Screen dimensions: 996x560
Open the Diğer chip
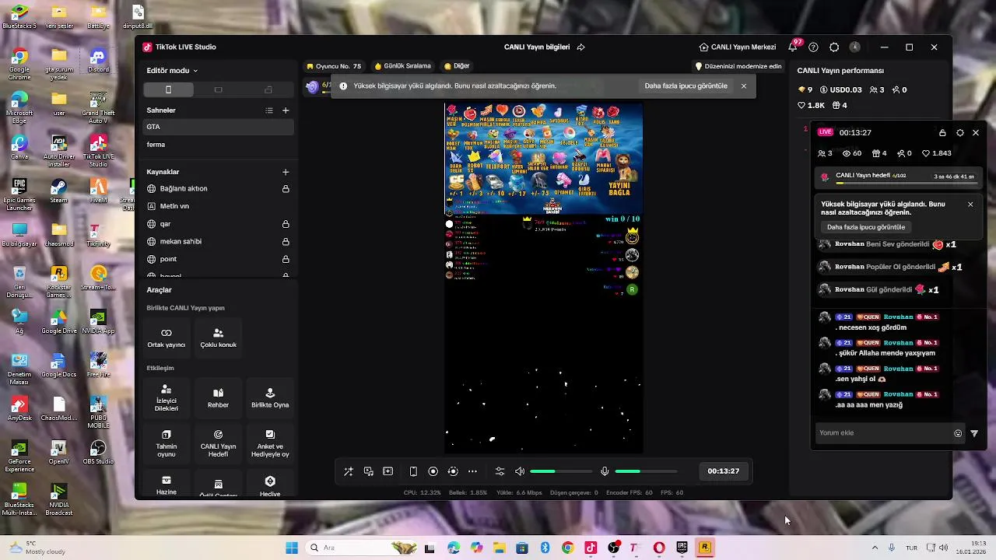coord(457,66)
